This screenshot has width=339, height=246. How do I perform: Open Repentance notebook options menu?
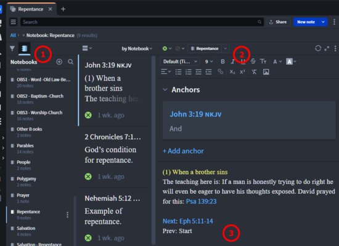[x=67, y=215]
